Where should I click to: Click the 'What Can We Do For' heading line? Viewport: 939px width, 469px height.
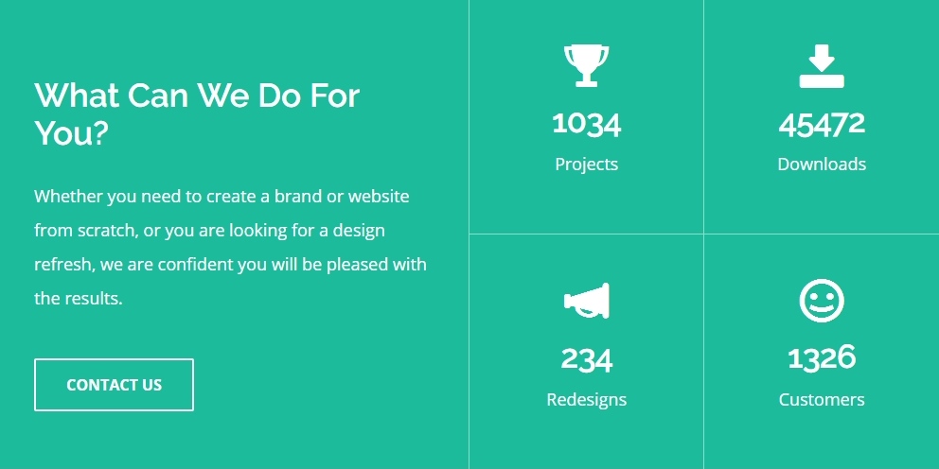(x=197, y=96)
